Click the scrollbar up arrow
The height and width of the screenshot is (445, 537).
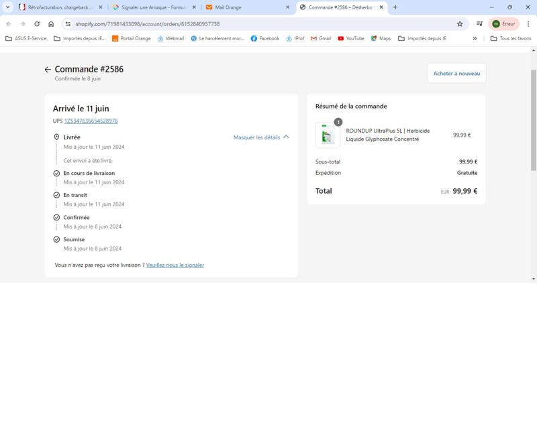click(533, 50)
